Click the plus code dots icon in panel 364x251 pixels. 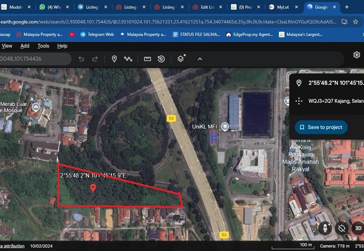pyautogui.click(x=299, y=101)
